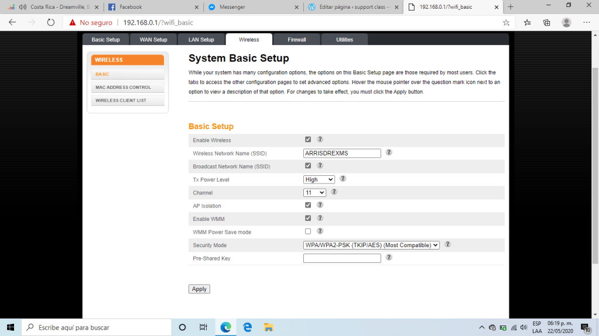Click help icon beside Wireless Network Name field
Image resolution: width=599 pixels, height=336 pixels.
tap(389, 153)
